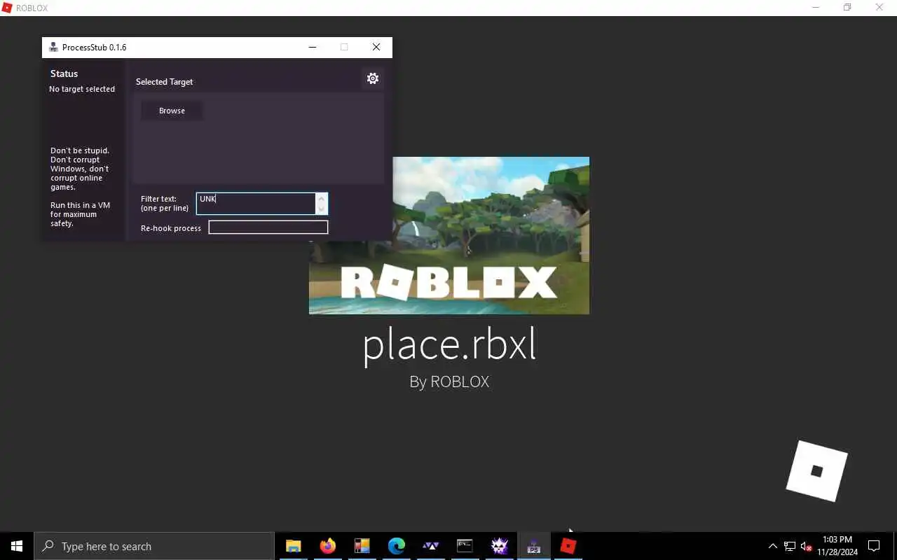The width and height of the screenshot is (897, 560).
Task: Click filter box down arrow
Action: (322, 209)
